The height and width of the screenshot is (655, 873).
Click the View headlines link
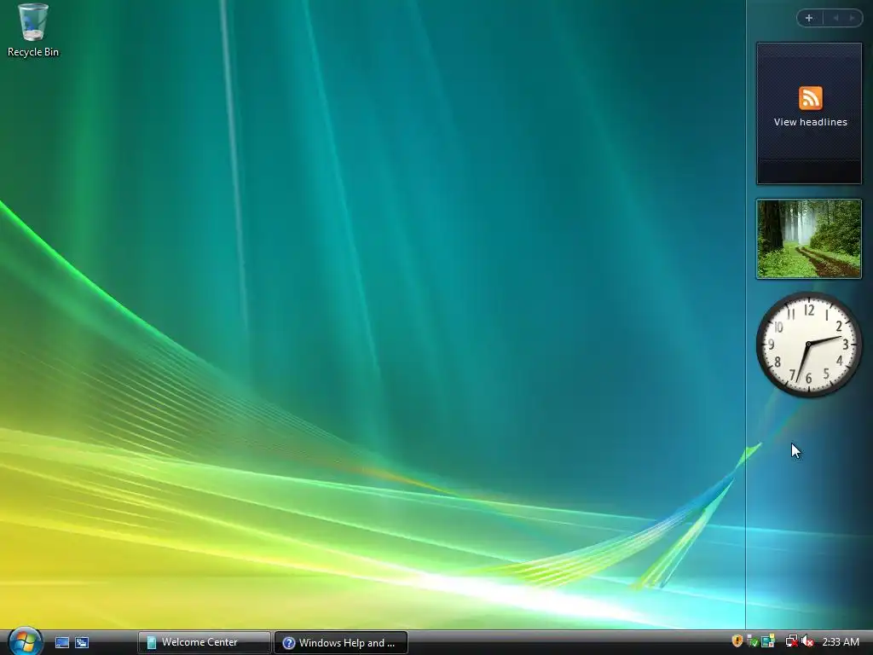pyautogui.click(x=810, y=122)
